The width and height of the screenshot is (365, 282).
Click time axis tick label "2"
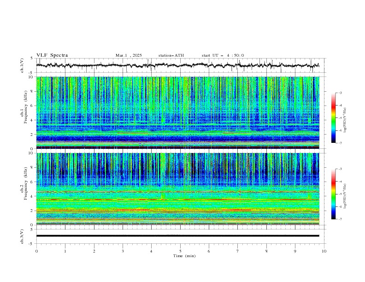(x=94, y=251)
